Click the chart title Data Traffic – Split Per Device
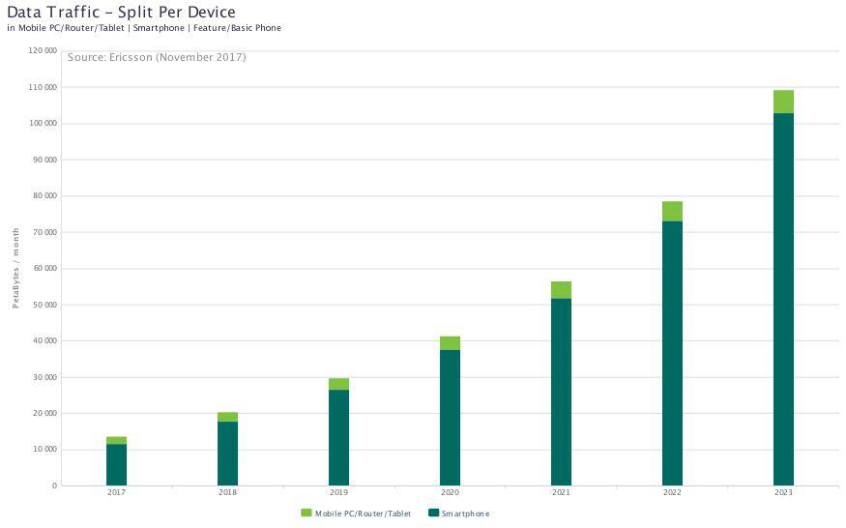 [x=121, y=12]
